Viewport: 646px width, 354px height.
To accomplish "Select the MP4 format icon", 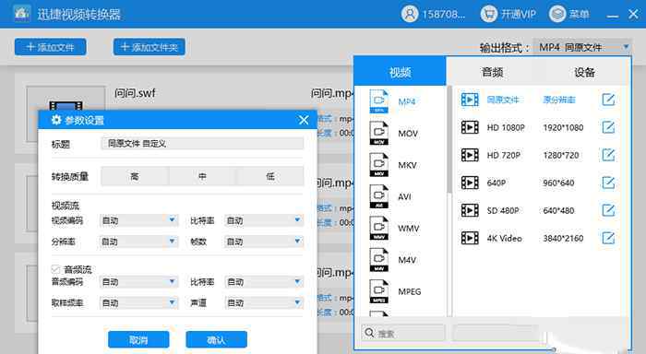I will (x=379, y=101).
